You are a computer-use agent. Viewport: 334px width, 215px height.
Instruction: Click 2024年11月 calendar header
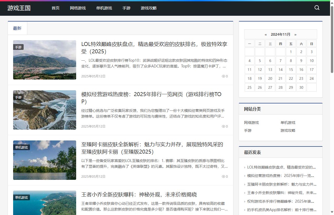pos(280,34)
